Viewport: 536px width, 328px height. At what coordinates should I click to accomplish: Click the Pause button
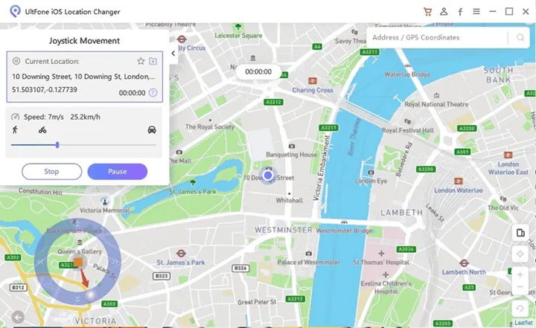(x=118, y=172)
